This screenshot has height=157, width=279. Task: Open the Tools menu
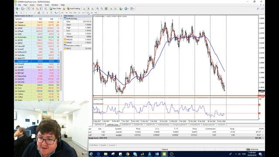pos(47,5)
